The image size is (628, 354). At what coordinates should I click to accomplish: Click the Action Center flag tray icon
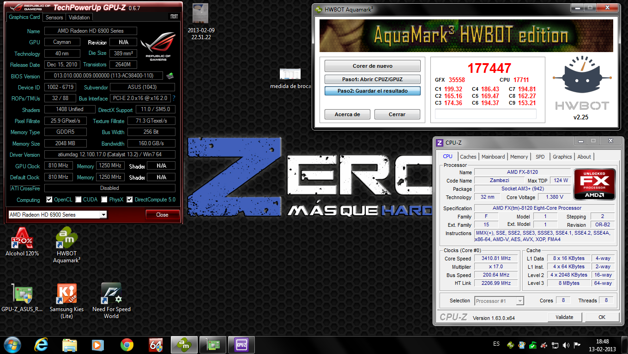point(577,344)
